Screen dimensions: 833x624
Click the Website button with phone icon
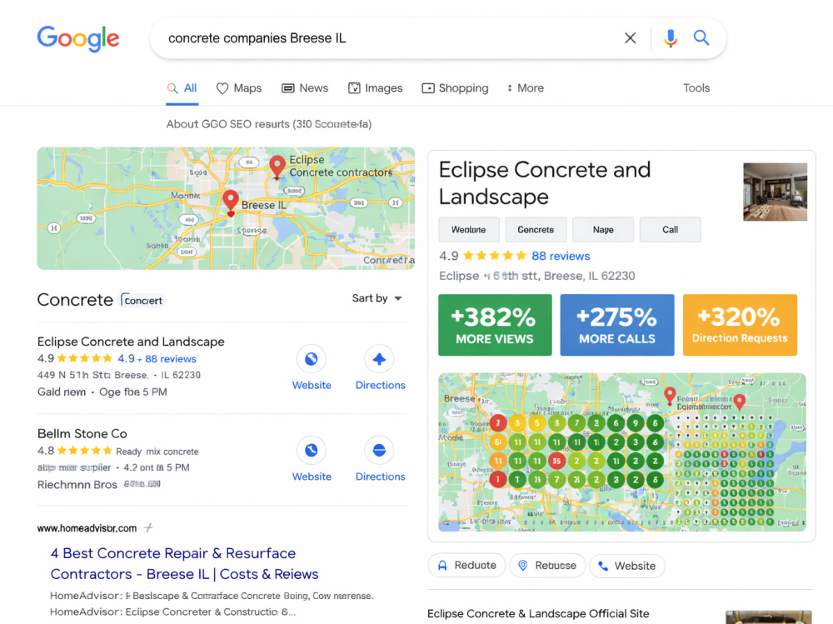pyautogui.click(x=627, y=566)
